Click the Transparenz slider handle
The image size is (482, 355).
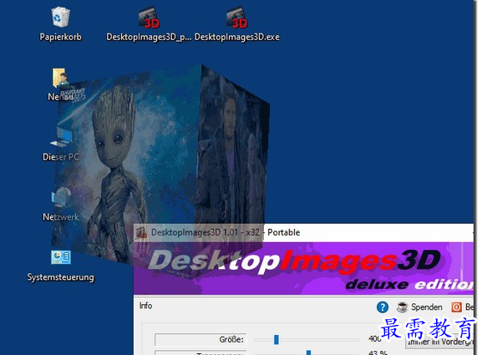point(308,352)
